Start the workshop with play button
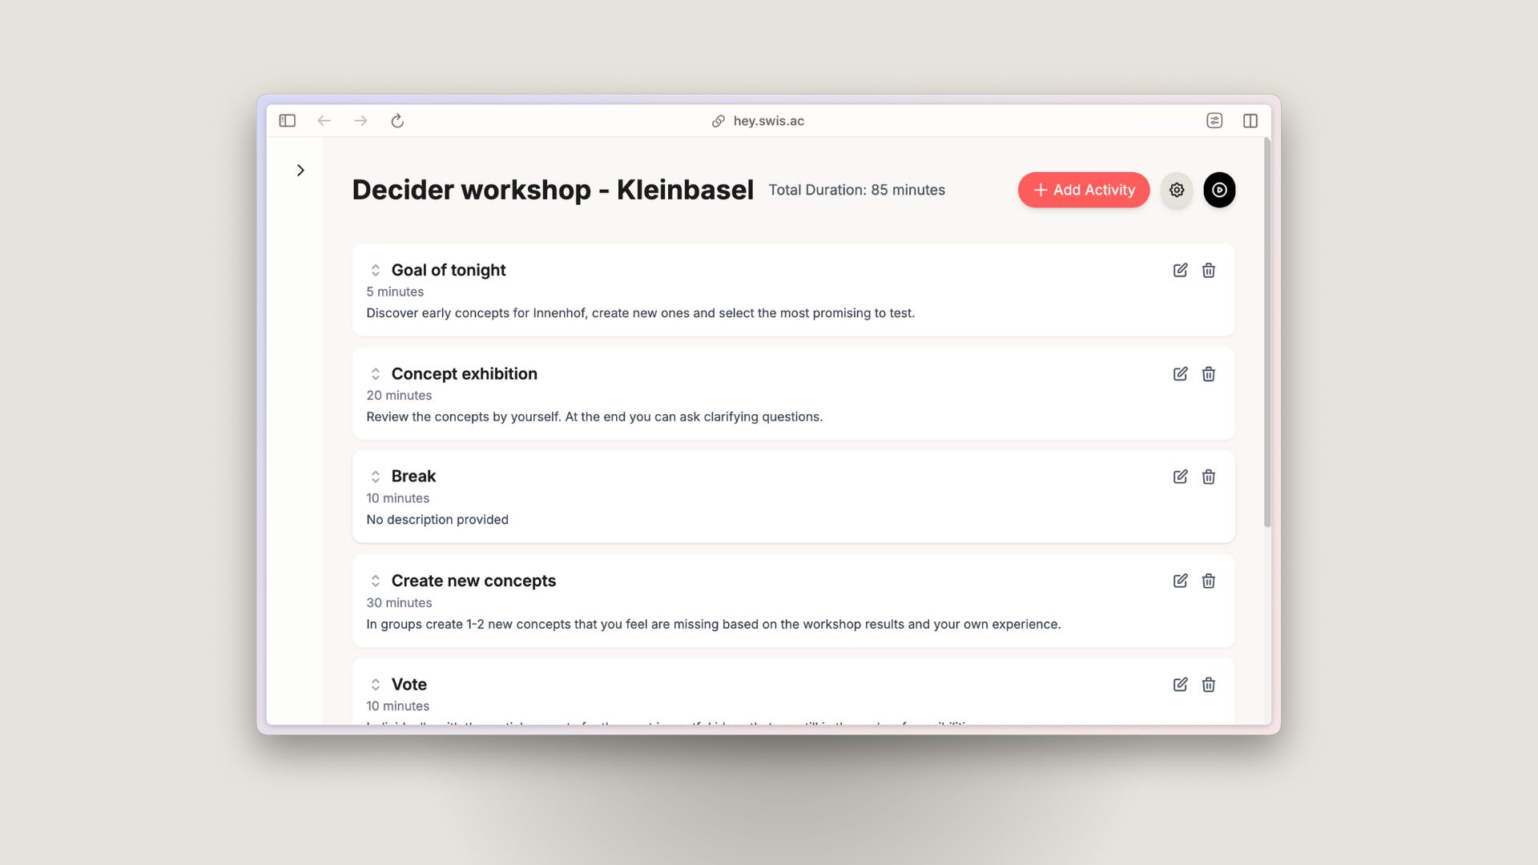Screen dimensions: 1538x865 (x=1219, y=190)
